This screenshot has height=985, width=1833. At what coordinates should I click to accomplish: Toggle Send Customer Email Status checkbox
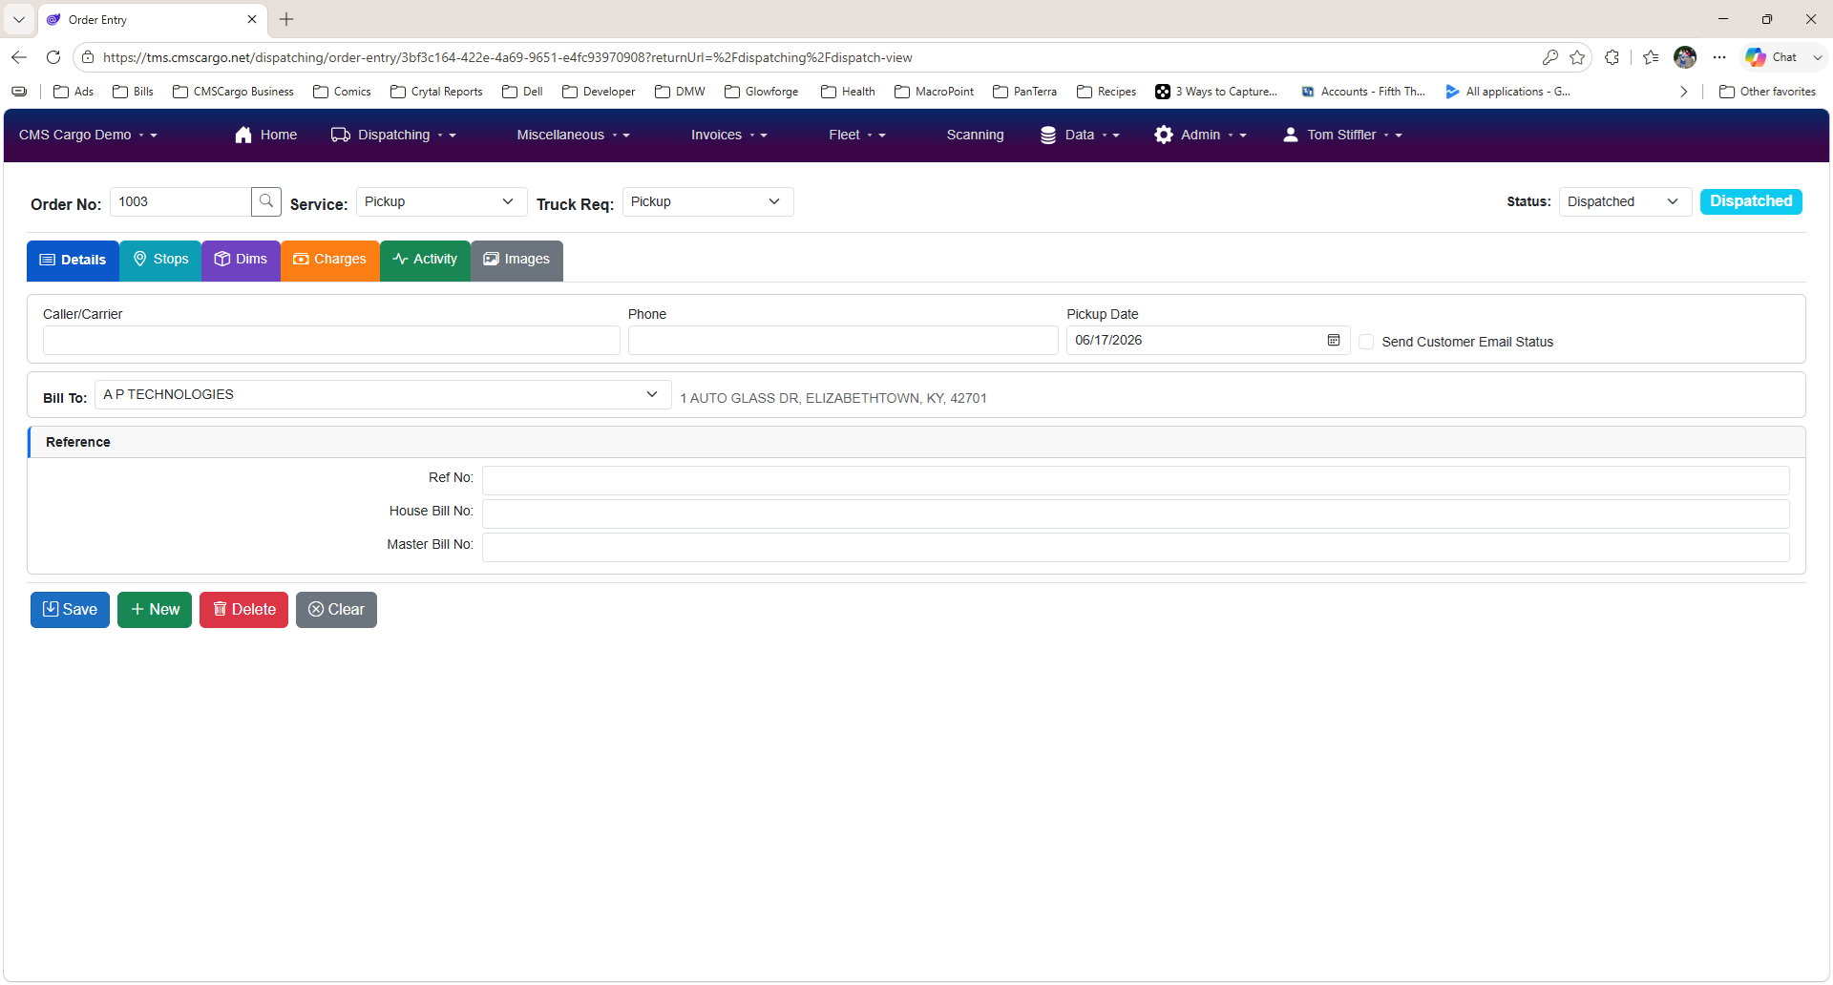coord(1366,342)
